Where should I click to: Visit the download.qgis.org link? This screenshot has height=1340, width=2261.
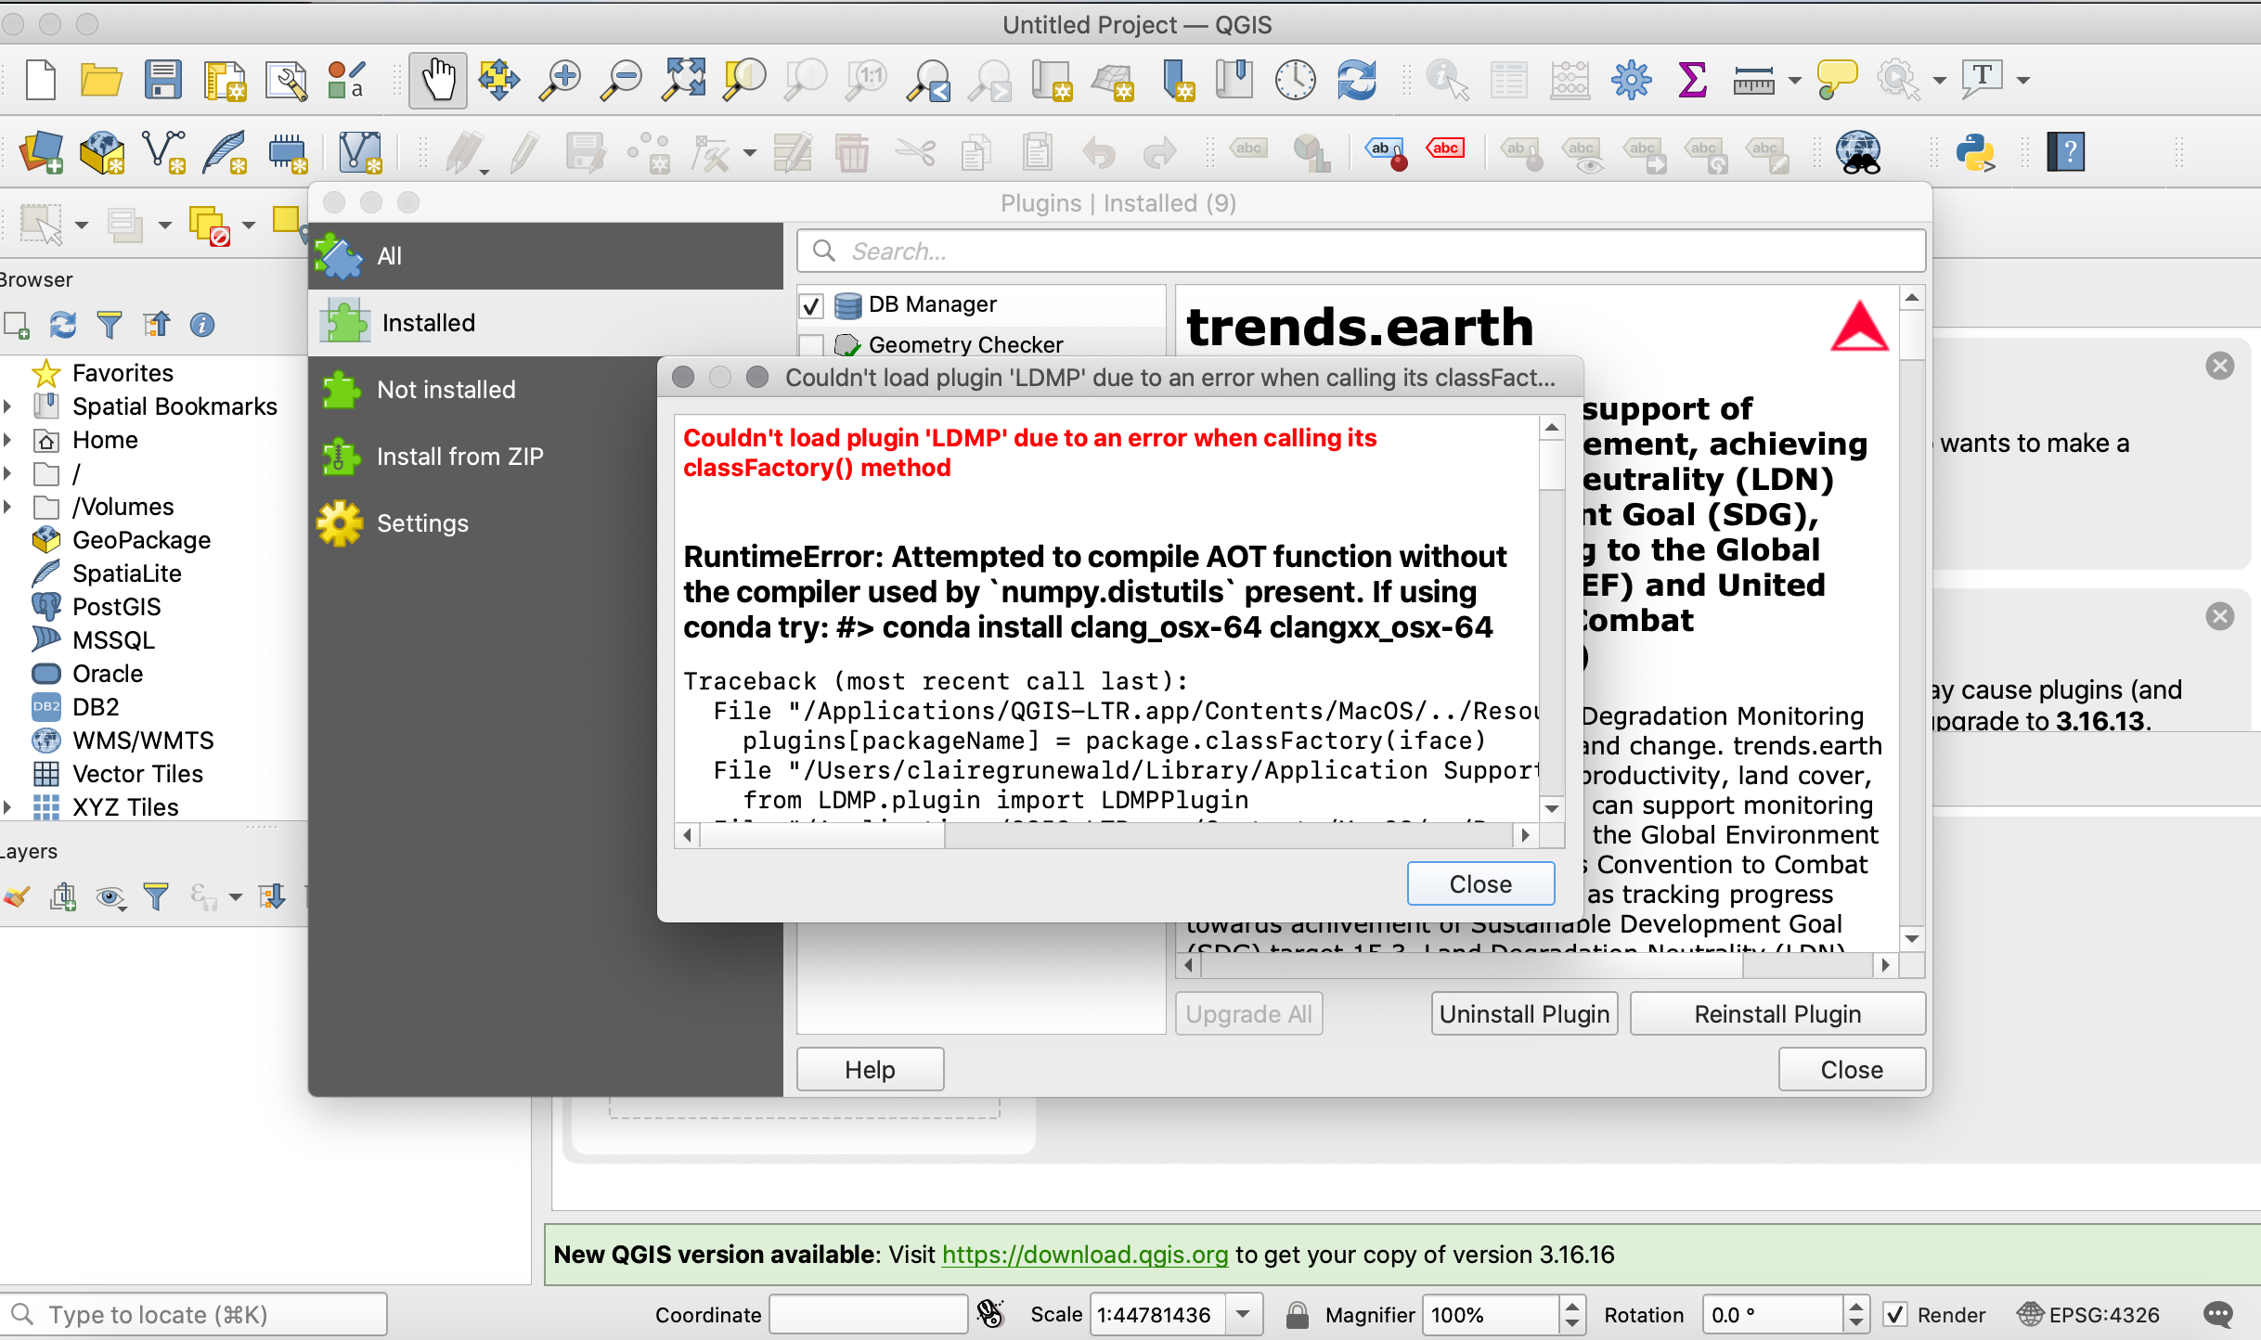(x=1084, y=1255)
